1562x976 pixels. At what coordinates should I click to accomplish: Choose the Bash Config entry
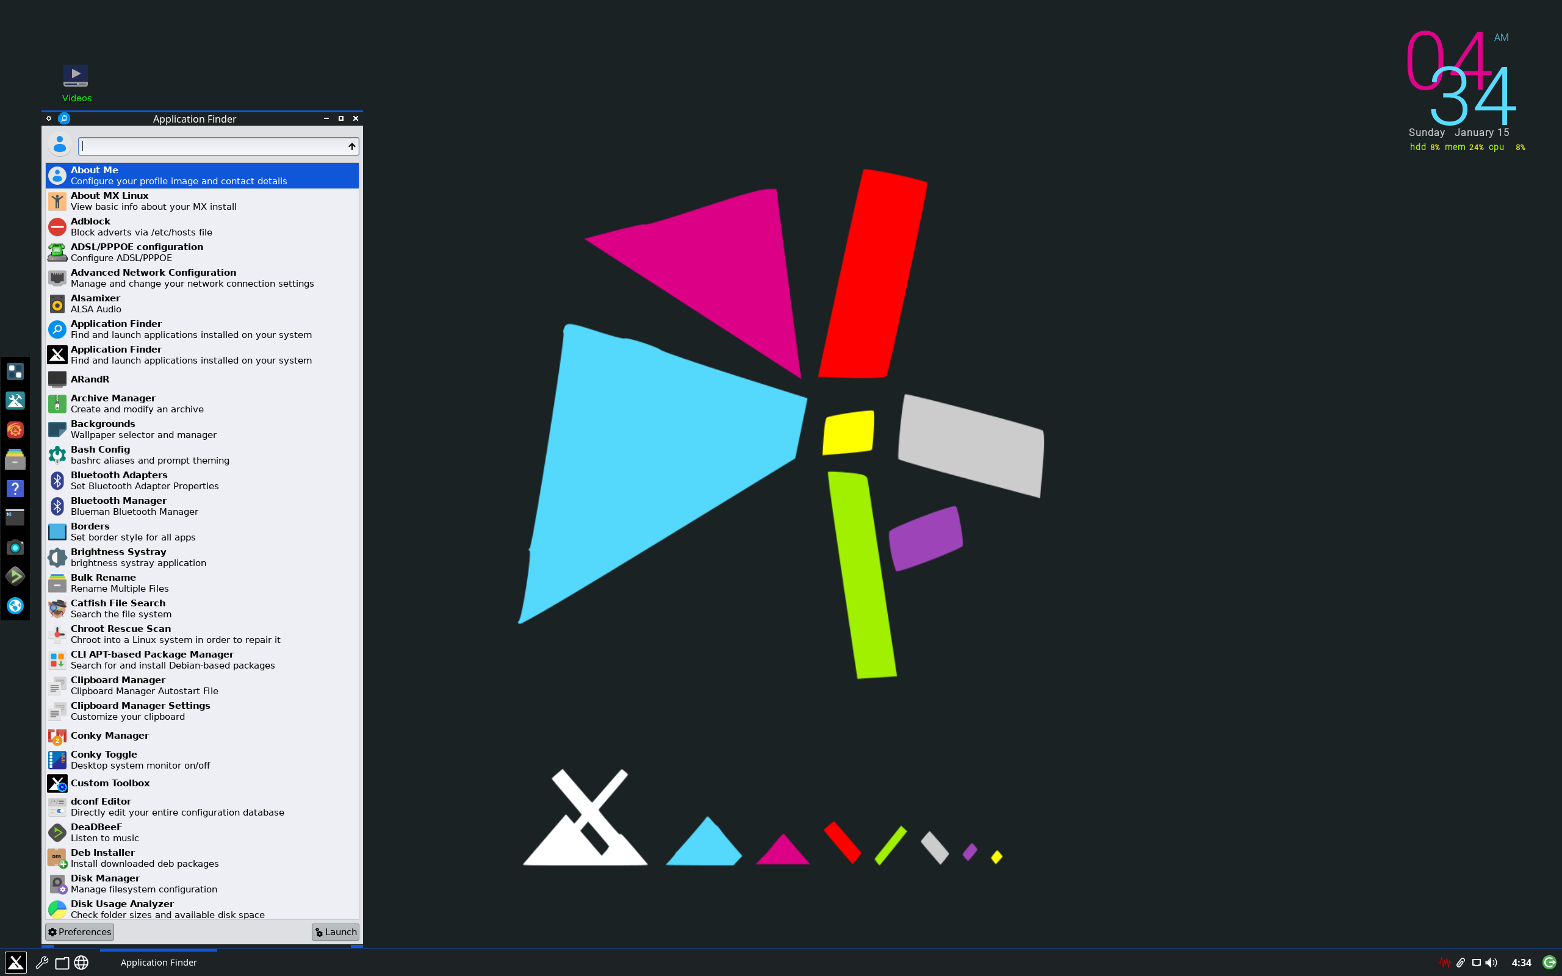pyautogui.click(x=202, y=454)
